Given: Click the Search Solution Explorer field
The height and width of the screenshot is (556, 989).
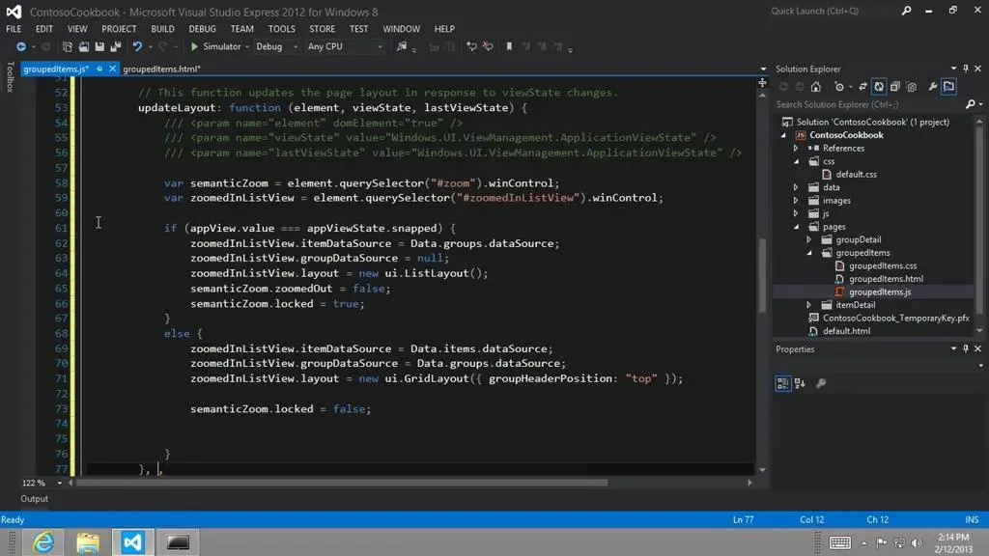Looking at the screenshot, I should [x=869, y=104].
